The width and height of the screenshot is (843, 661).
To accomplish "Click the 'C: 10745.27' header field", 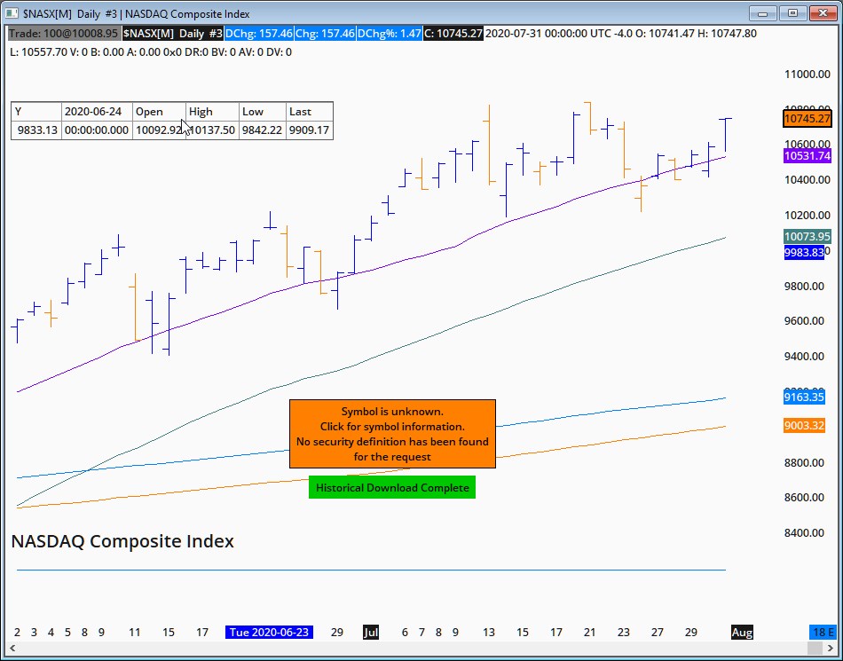I will click(453, 34).
